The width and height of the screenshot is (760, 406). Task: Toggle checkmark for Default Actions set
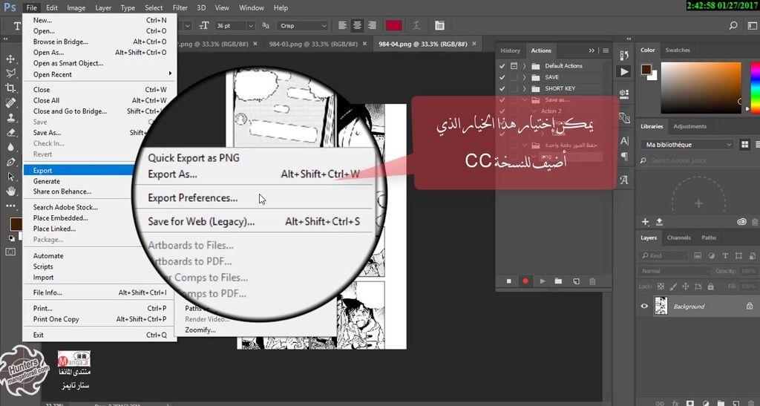coord(502,66)
